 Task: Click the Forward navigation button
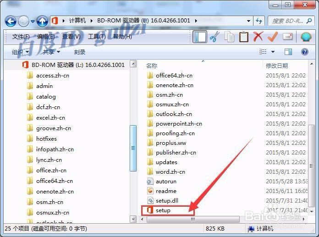pyautogui.click(x=23, y=21)
